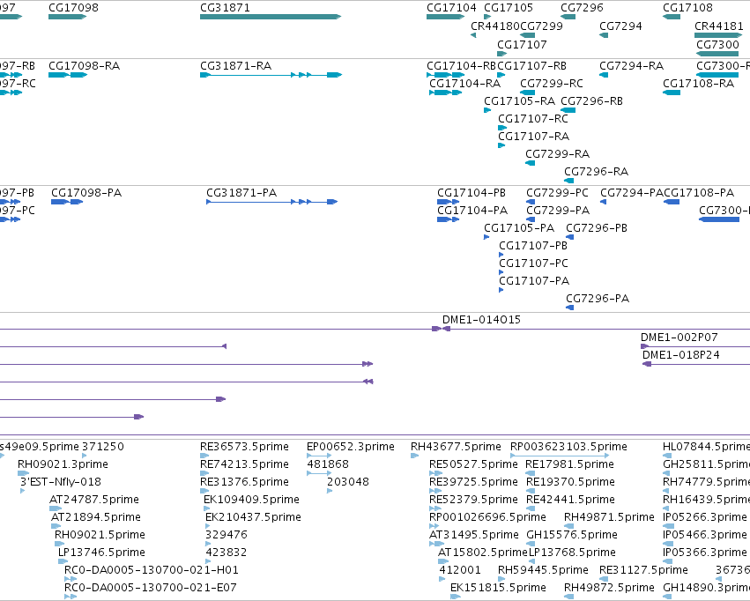Click the CG17108-PA label
750x601 pixels.
pos(699,193)
